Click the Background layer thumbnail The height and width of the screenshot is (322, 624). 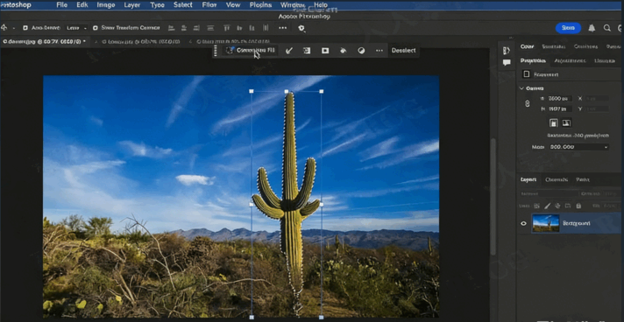click(x=545, y=223)
